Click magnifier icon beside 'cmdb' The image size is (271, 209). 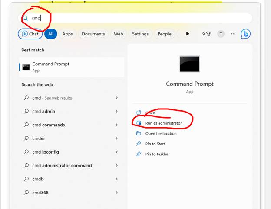(26, 179)
